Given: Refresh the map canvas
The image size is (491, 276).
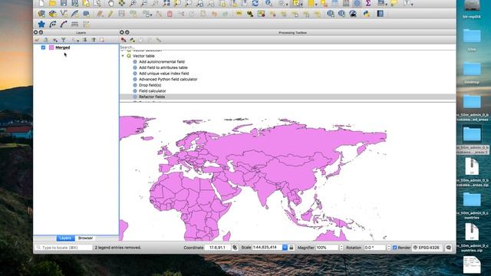Looking at the screenshot, I should (255, 3).
